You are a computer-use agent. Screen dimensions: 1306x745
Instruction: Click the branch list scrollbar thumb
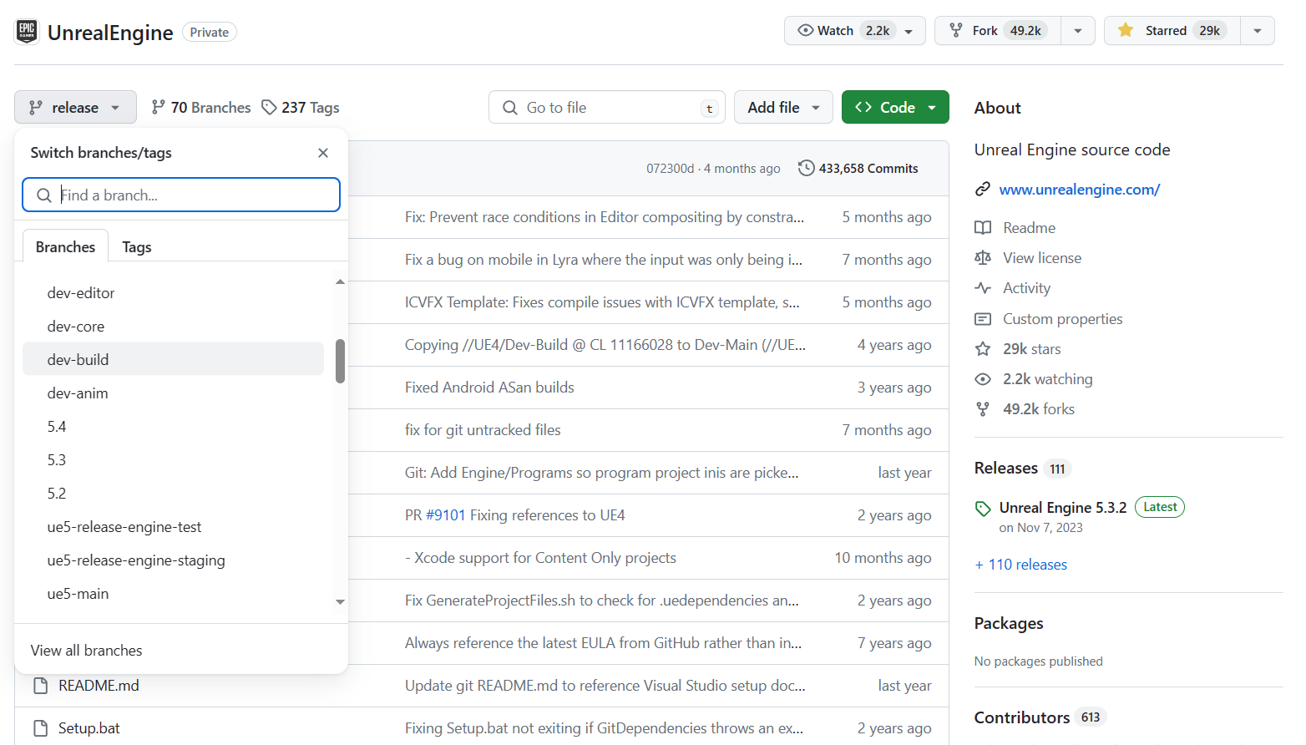(x=340, y=361)
